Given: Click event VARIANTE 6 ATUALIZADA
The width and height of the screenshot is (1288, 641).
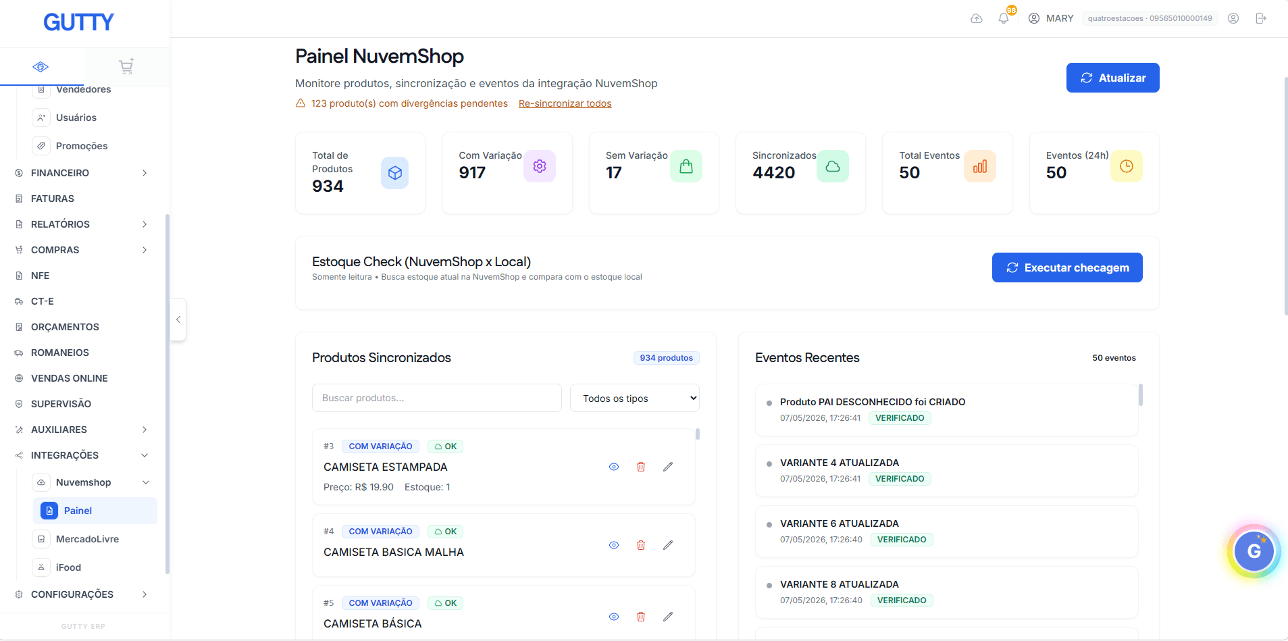Looking at the screenshot, I should tap(946, 532).
